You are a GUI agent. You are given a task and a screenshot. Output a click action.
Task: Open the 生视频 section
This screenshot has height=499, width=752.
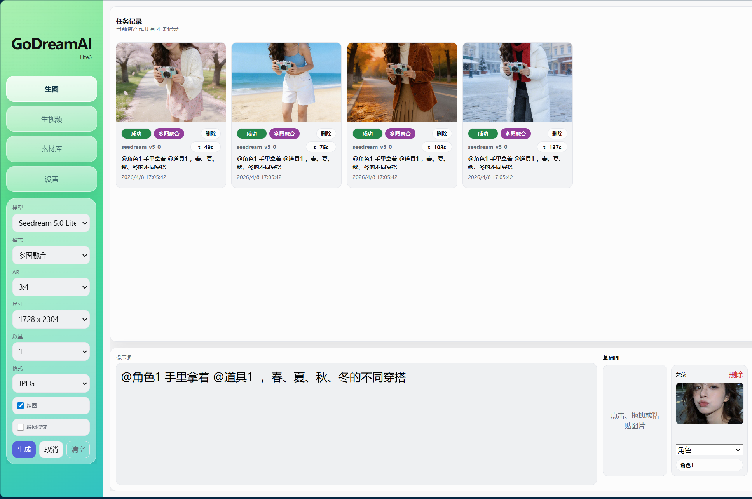point(51,119)
